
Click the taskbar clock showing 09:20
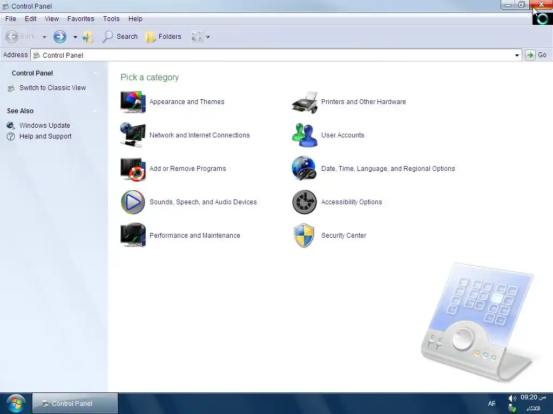coord(533,398)
